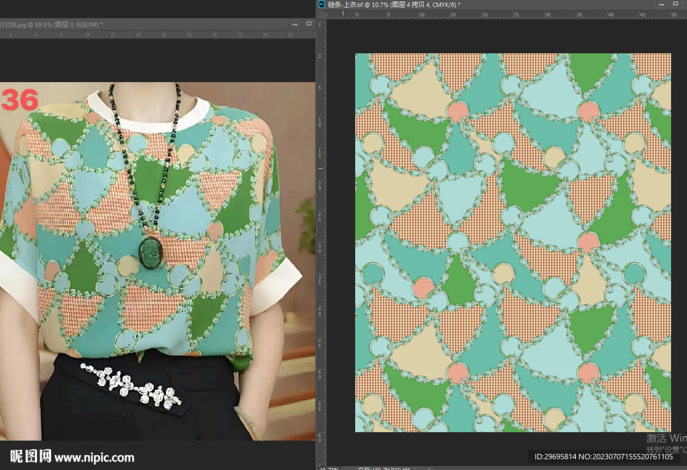Click the ruler origin corner of 链条-上衣.tif
The height and width of the screenshot is (470, 687).
coord(321,14)
